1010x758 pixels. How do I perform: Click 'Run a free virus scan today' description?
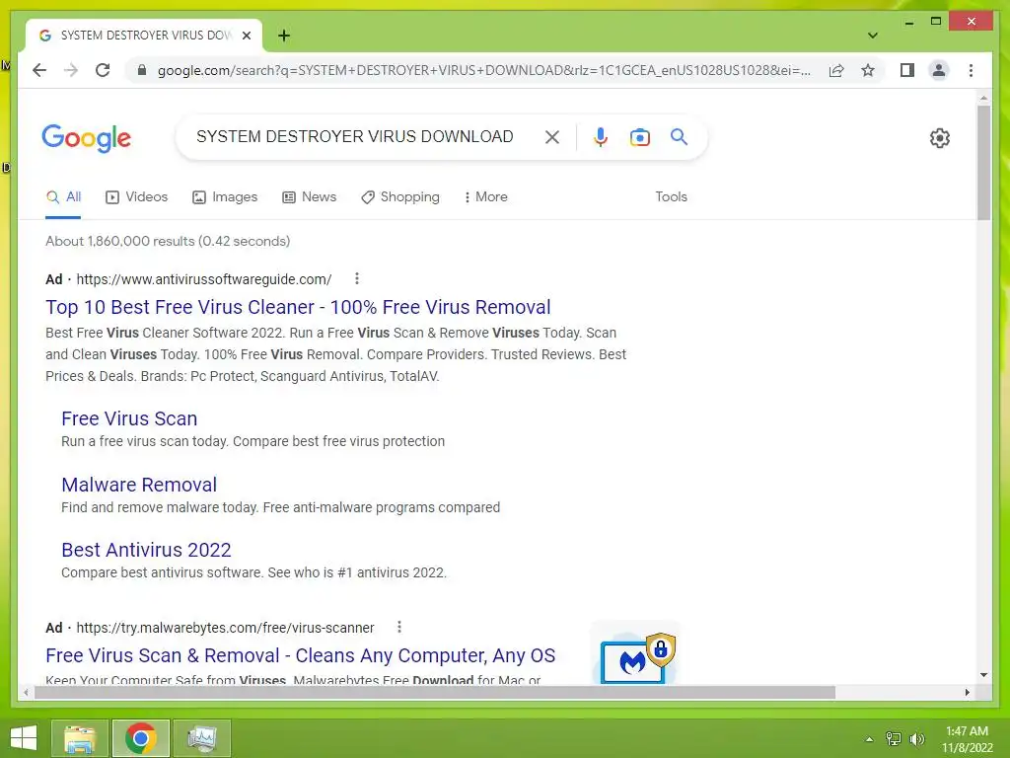(253, 441)
